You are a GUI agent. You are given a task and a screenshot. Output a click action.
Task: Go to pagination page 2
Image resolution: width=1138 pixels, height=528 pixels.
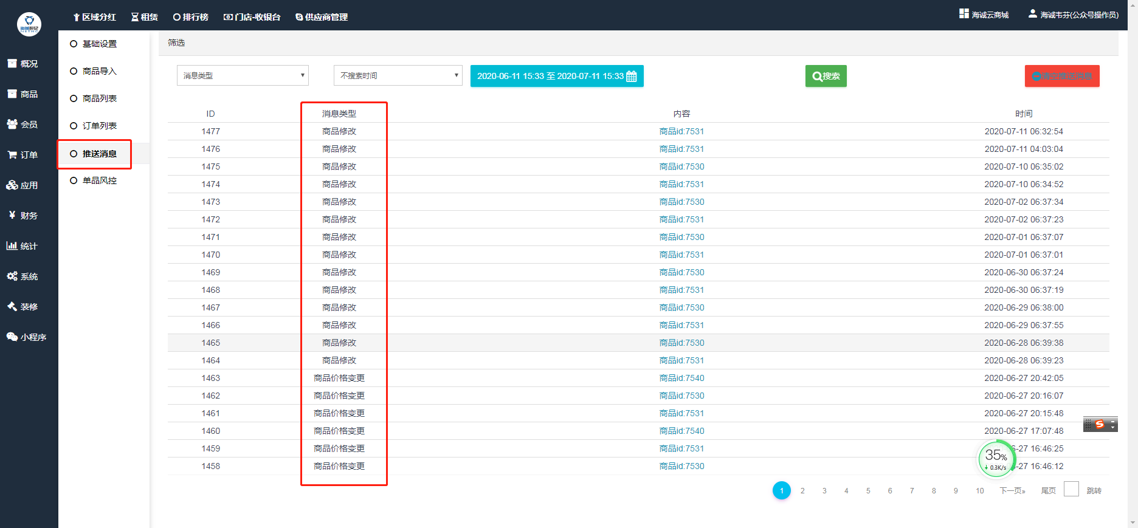pyautogui.click(x=802, y=490)
